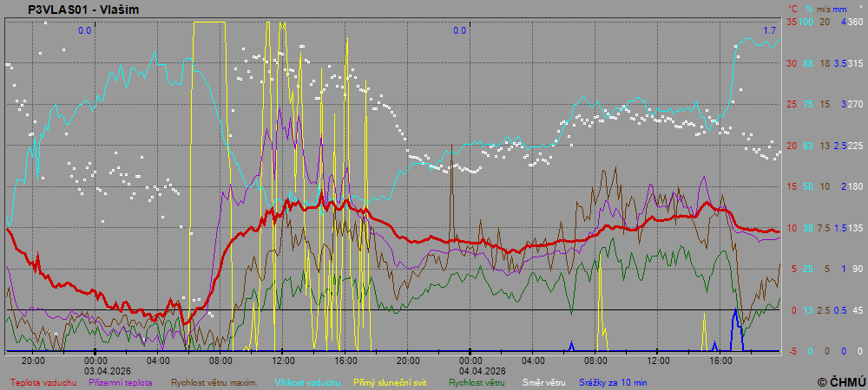Viewport: 868px width, 390px height.
Task: Click the Teplota vzduchu legend label
Action: [x=43, y=381]
